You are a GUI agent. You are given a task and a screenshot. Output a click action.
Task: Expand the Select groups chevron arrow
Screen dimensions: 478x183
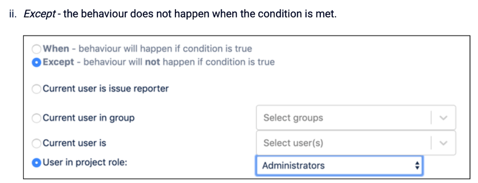[x=444, y=118]
